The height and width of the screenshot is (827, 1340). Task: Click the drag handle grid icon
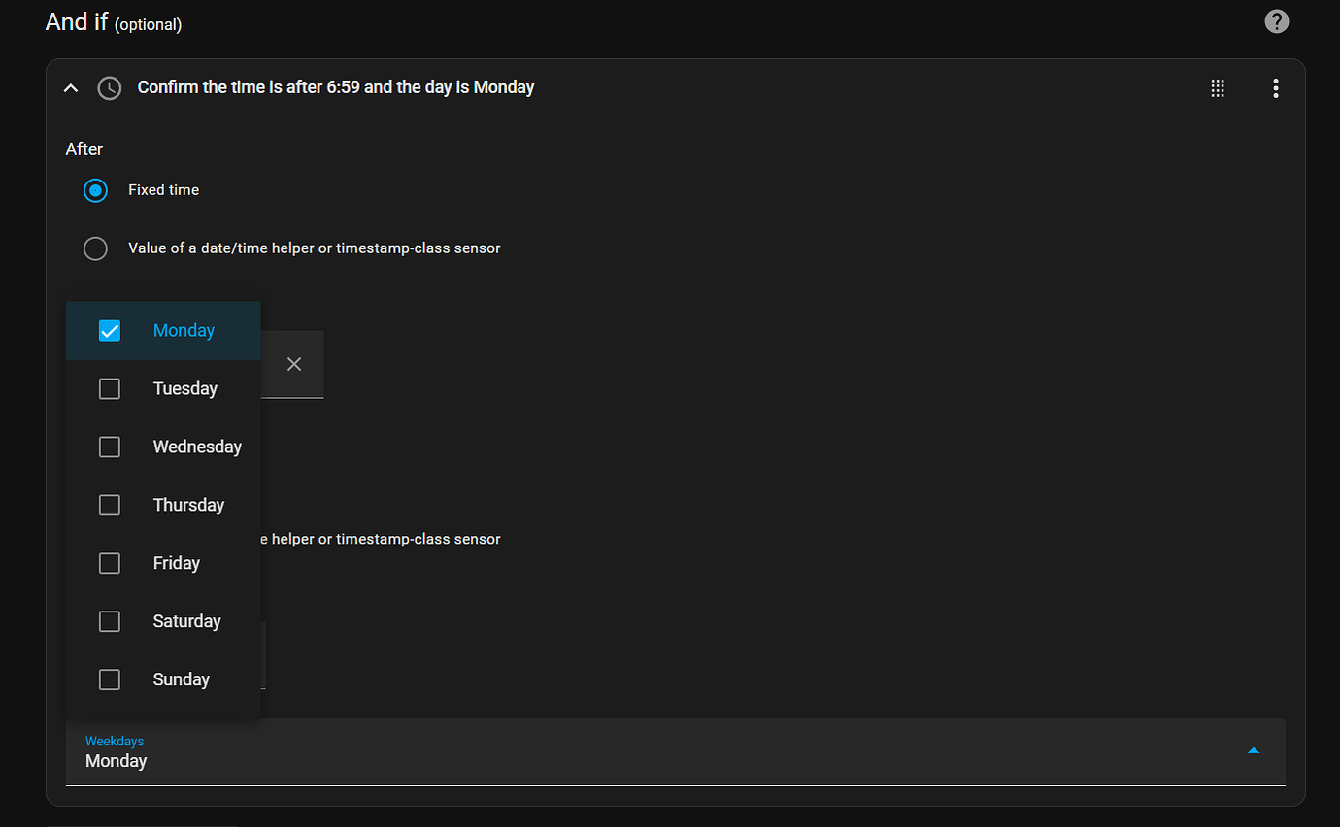(1218, 87)
